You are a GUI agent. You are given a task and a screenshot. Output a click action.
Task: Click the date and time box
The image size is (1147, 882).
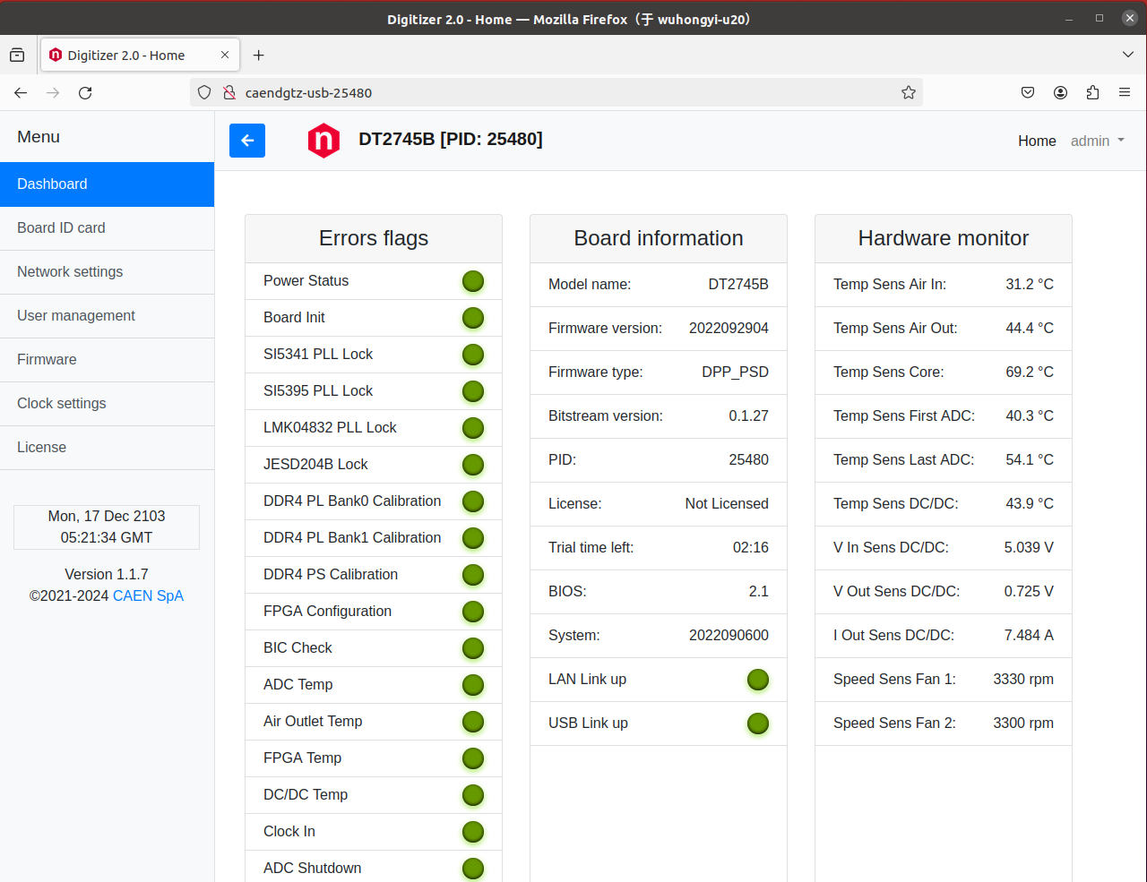(107, 527)
